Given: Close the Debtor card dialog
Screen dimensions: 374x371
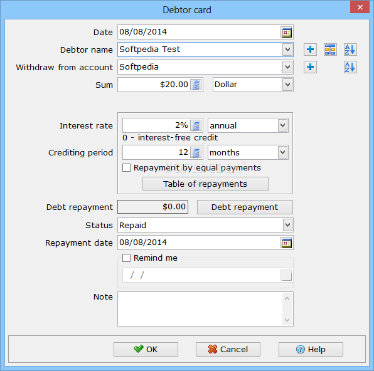Looking at the screenshot, I should (x=360, y=8).
